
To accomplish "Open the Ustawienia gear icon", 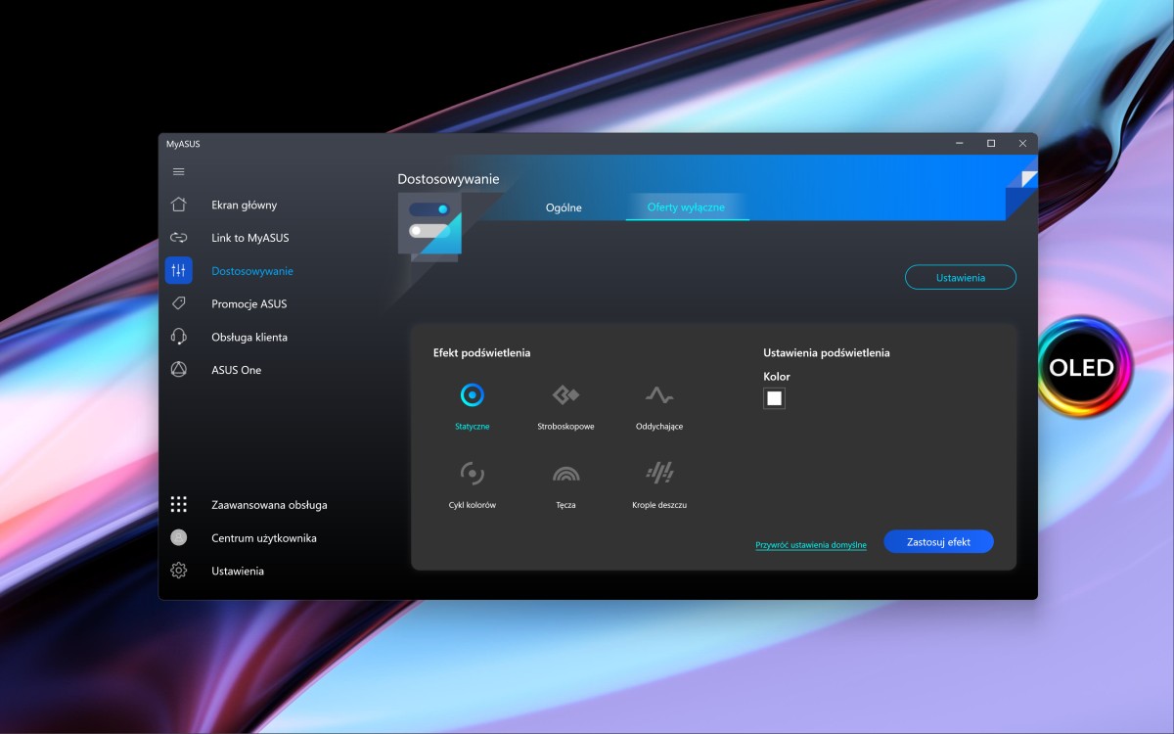I will (179, 571).
